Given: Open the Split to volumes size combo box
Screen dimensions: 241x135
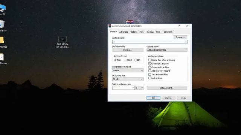Looking at the screenshot, I should [123, 88].
